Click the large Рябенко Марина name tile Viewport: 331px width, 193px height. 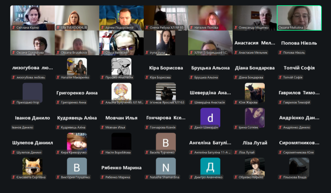[x=121, y=168]
